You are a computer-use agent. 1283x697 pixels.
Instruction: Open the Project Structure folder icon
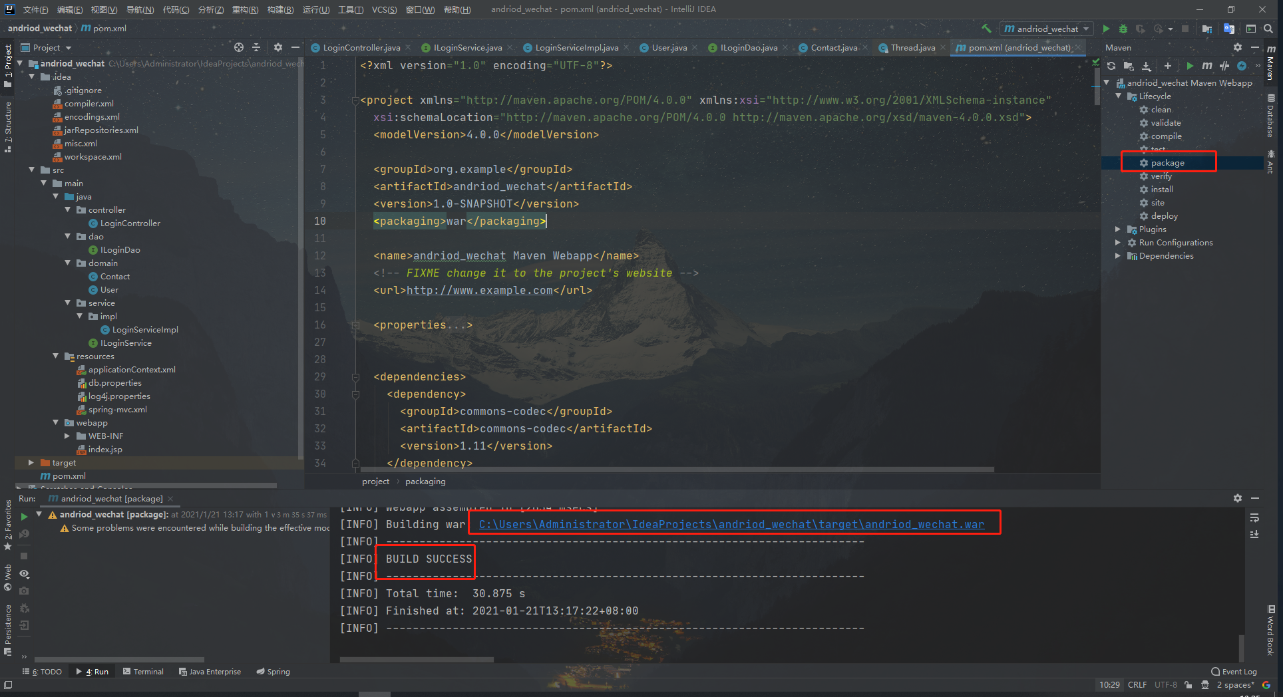[1206, 29]
